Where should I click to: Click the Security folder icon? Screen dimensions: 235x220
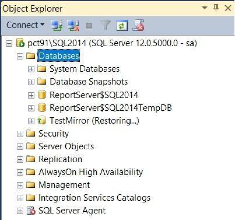coord(31,133)
